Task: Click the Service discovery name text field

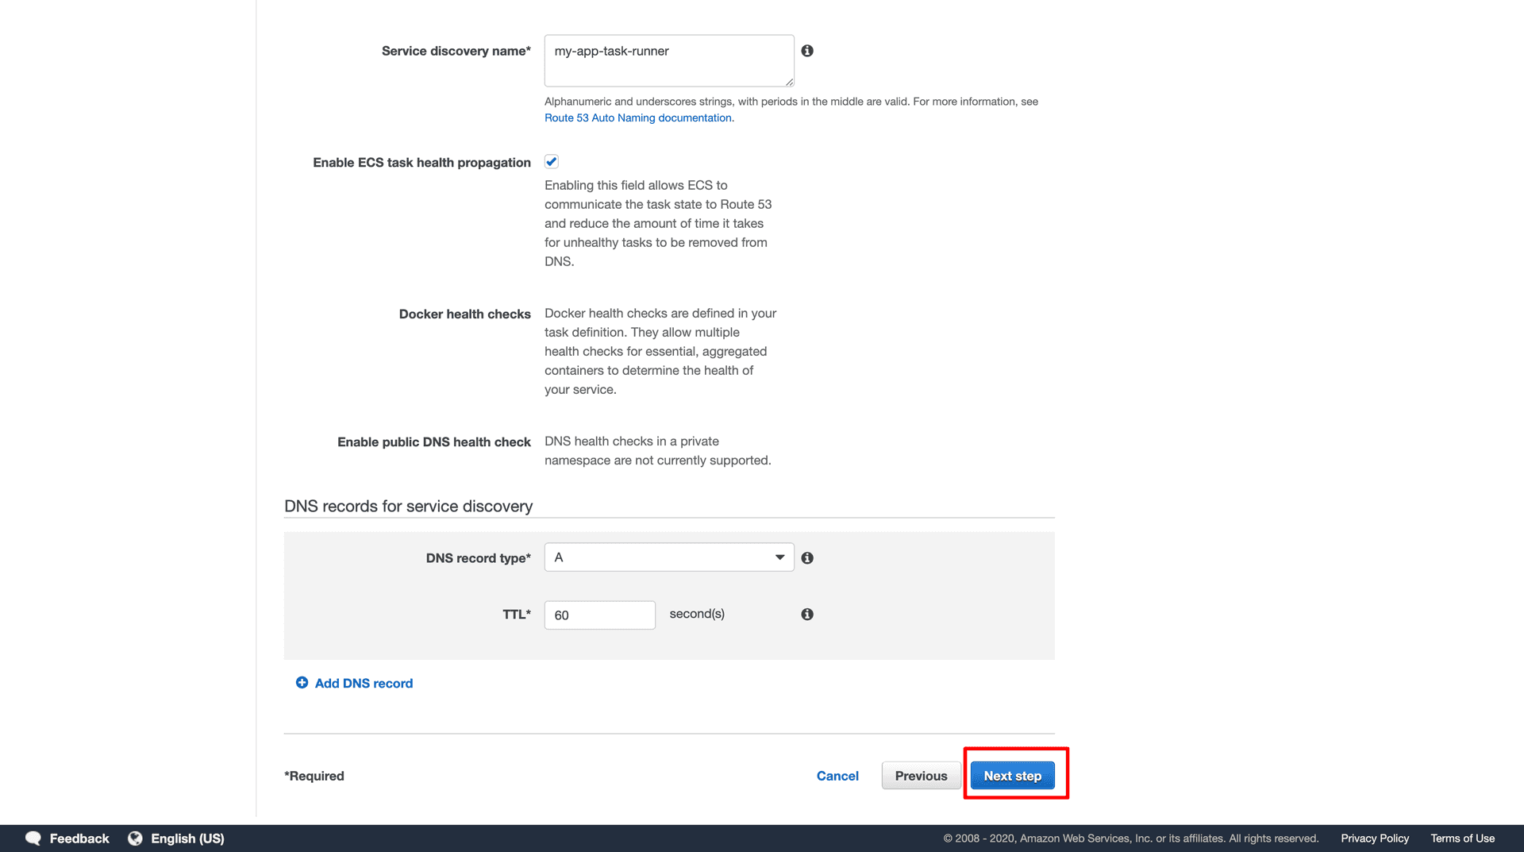Action: tap(669, 60)
